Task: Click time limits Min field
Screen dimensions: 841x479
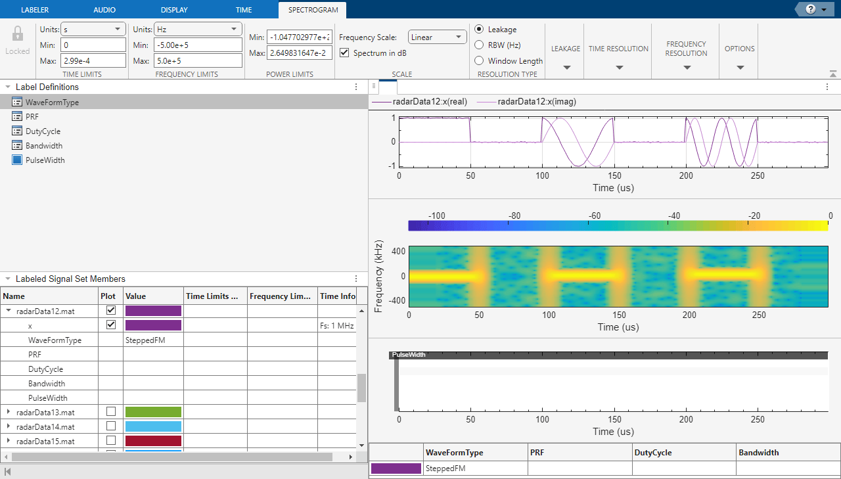Action: 93,45
